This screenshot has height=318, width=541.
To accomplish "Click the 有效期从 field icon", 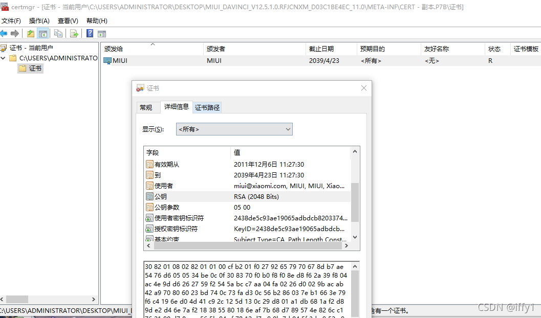I will [x=149, y=164].
